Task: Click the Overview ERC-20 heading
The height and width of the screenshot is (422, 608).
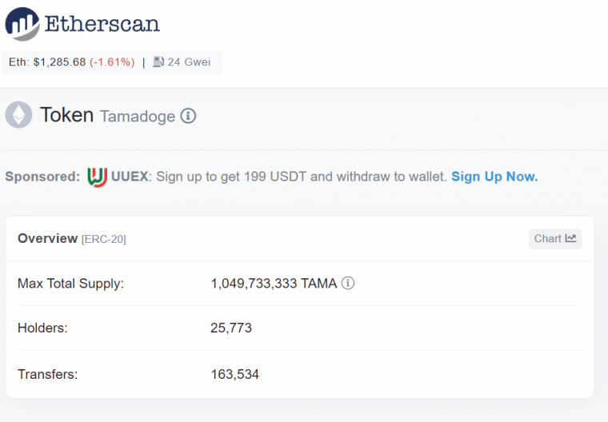Action: [72, 239]
